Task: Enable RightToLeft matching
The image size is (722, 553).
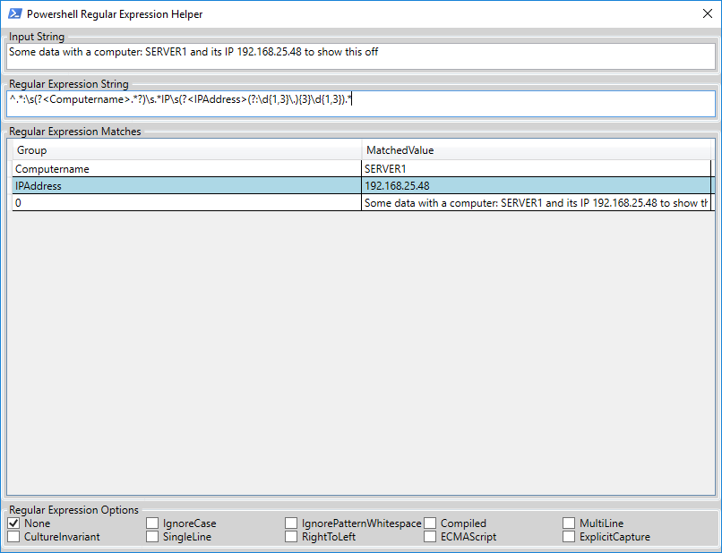Action: pos(292,537)
